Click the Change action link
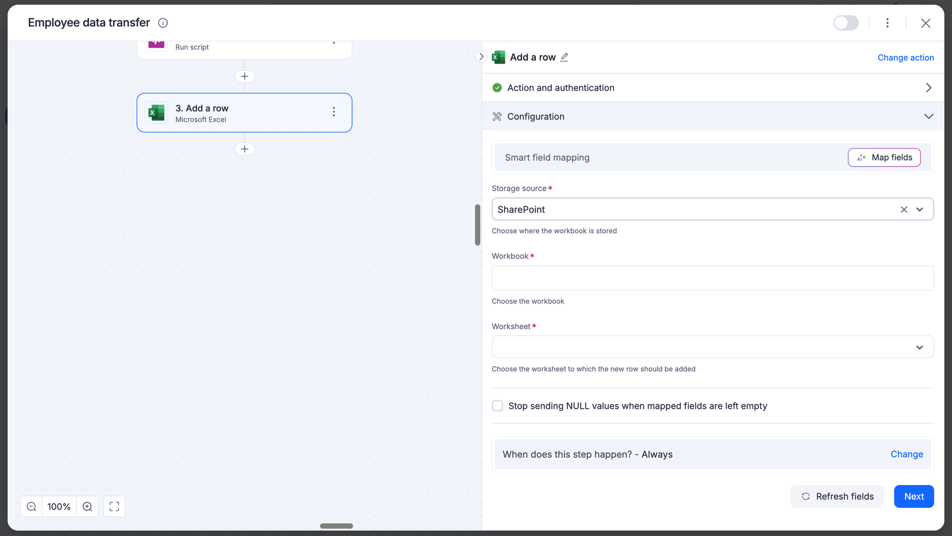The image size is (952, 536). click(x=906, y=58)
